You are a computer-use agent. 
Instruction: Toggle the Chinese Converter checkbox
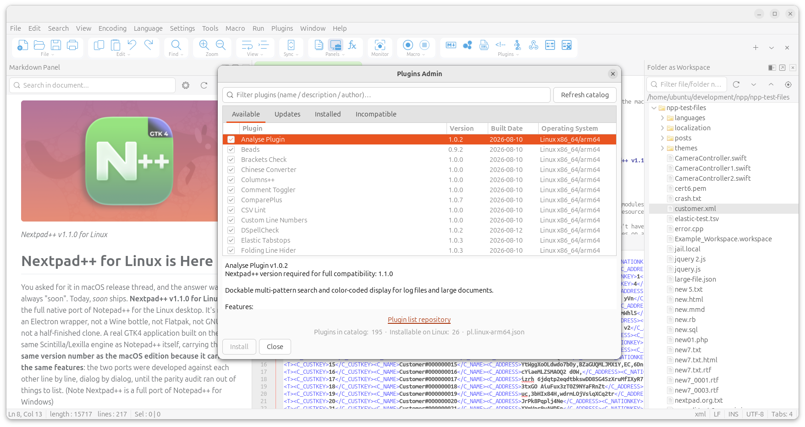(x=231, y=170)
